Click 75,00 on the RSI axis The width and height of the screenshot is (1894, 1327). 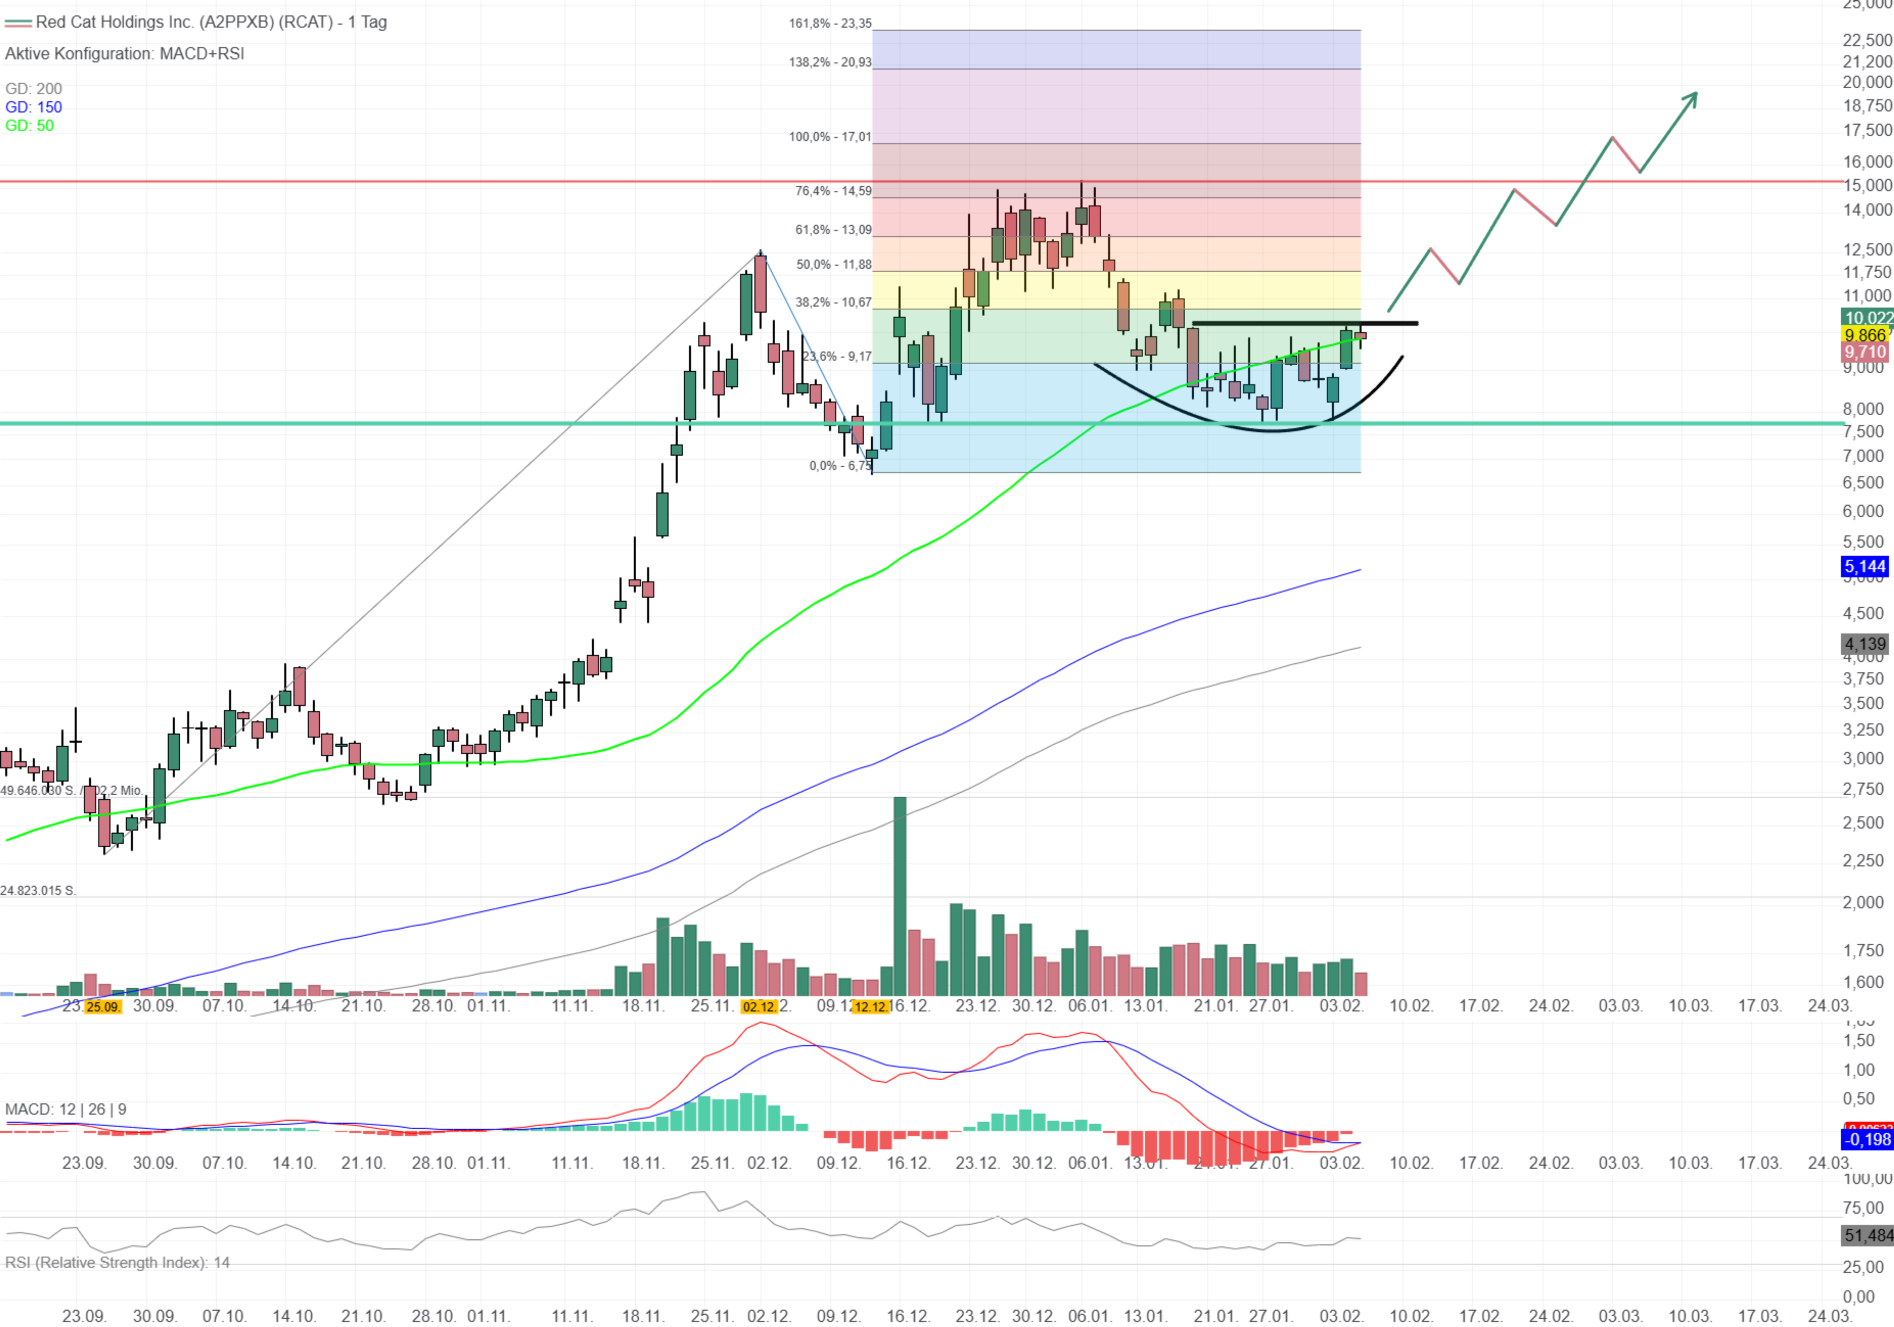(x=1863, y=1208)
